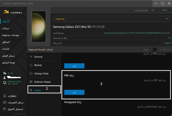Click the build fingerprint value samsung/dm3qxxx
Viewport: 172px width, 116px height.
pos(137,33)
